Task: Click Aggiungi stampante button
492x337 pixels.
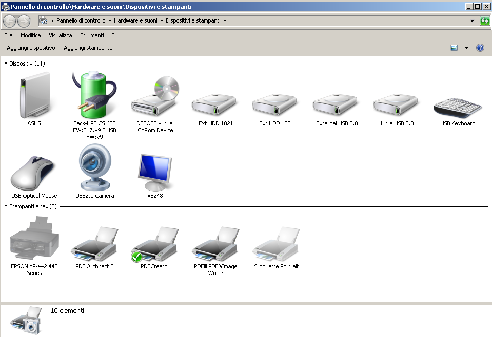Action: [88, 48]
